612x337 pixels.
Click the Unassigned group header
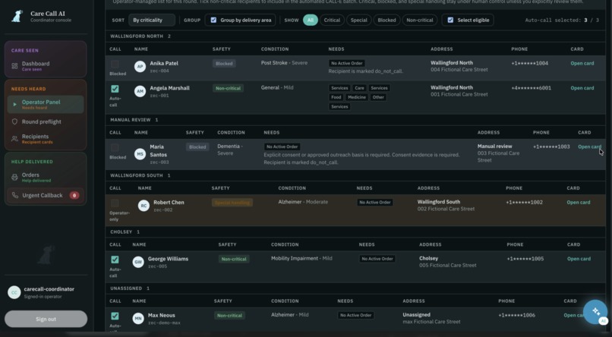355,288
